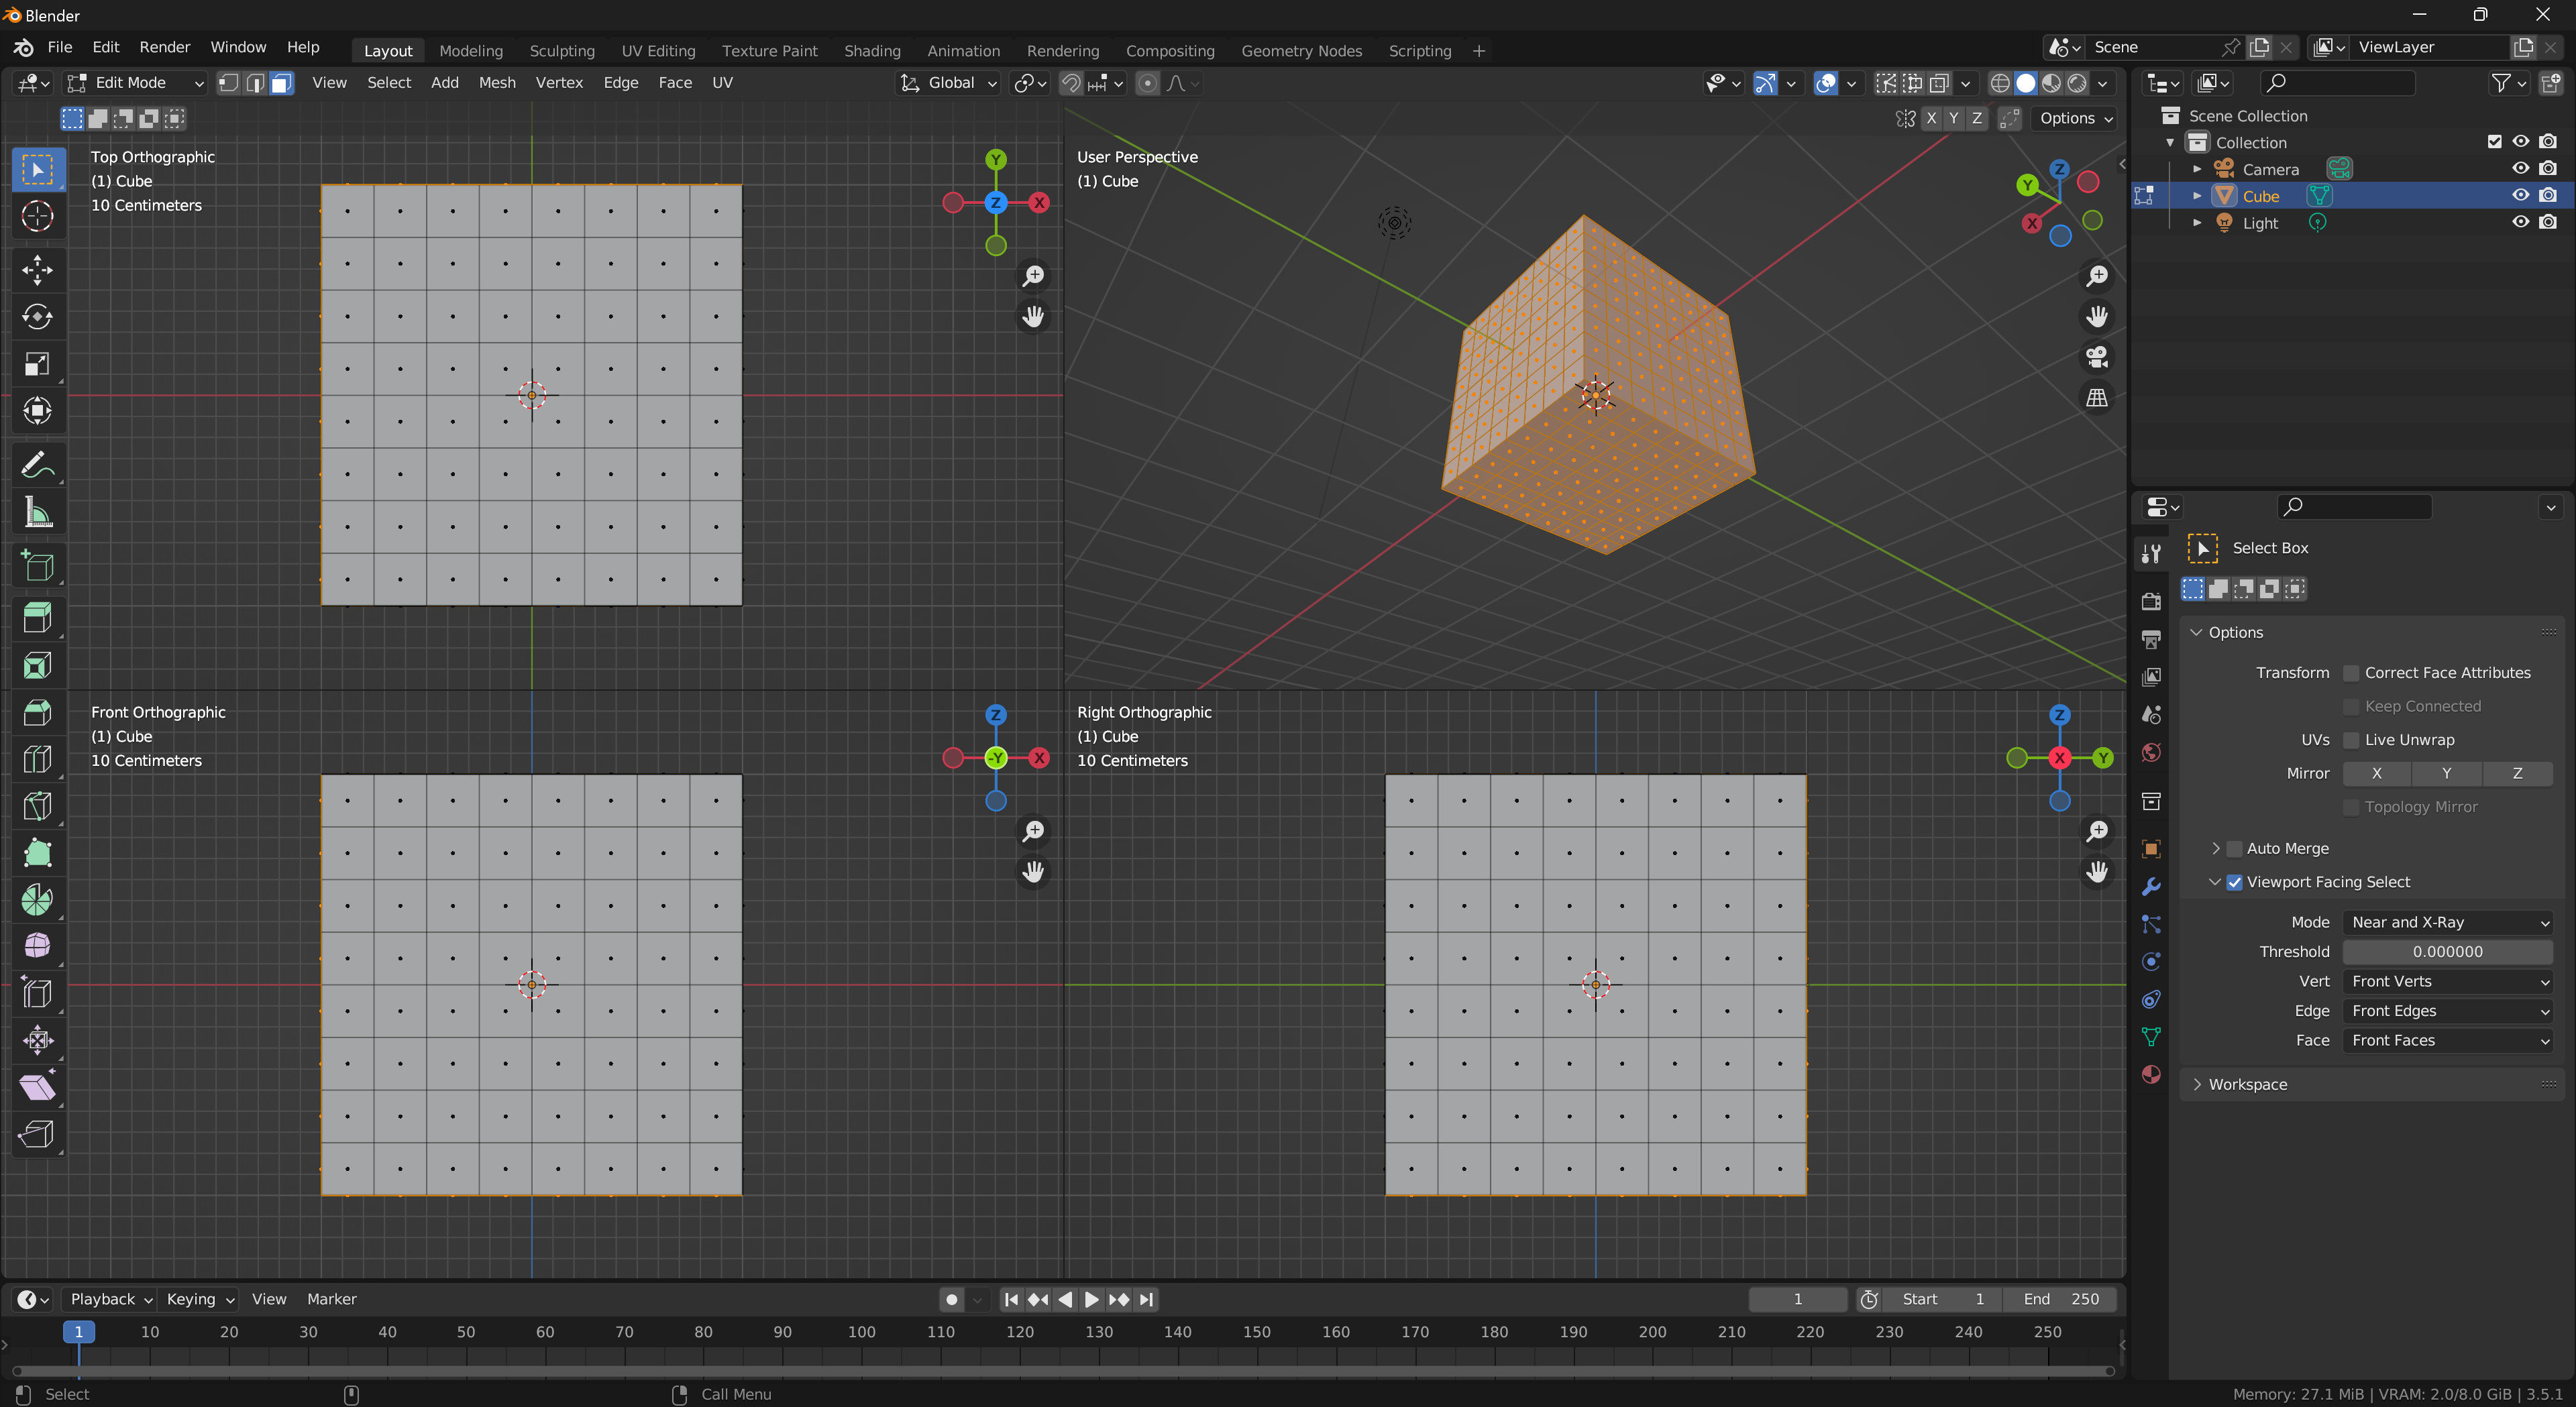2576x1407 pixels.
Task: Select the Measure ruler tool
Action: [37, 513]
